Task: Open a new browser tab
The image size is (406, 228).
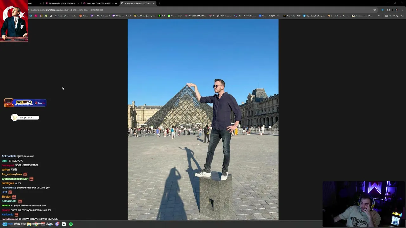Action: (160, 3)
